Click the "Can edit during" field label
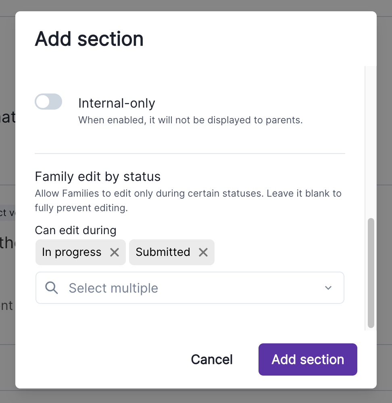Viewport: 392px width, 403px height. point(75,230)
